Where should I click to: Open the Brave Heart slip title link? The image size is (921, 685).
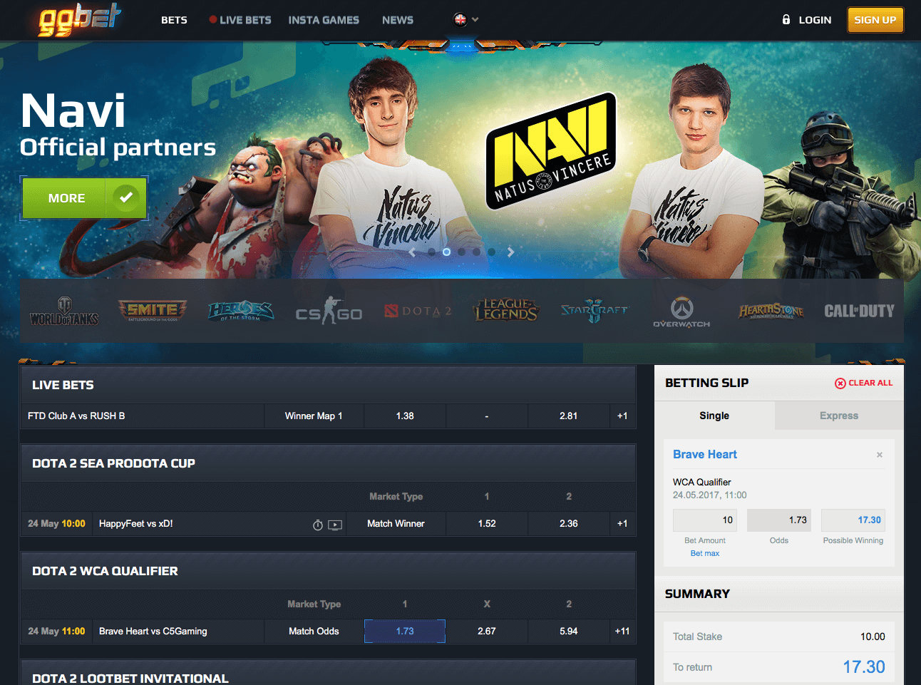[705, 455]
